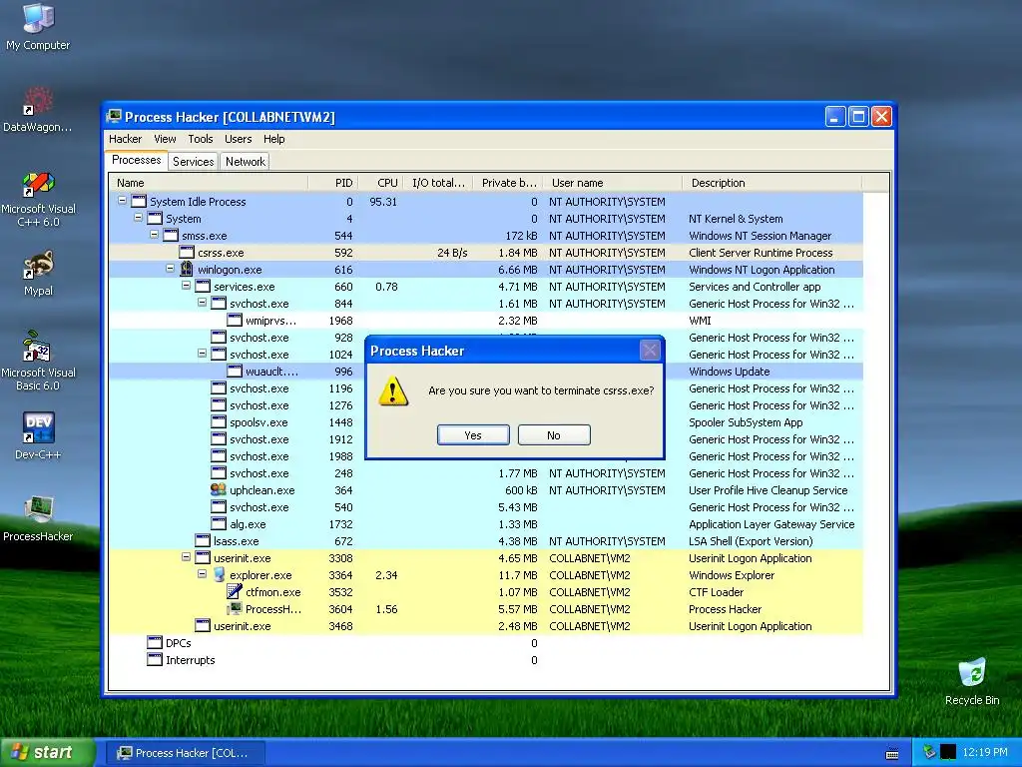Viewport: 1022px width, 767px height.
Task: Select svchost.exe PID 540 row
Action: [x=486, y=506]
